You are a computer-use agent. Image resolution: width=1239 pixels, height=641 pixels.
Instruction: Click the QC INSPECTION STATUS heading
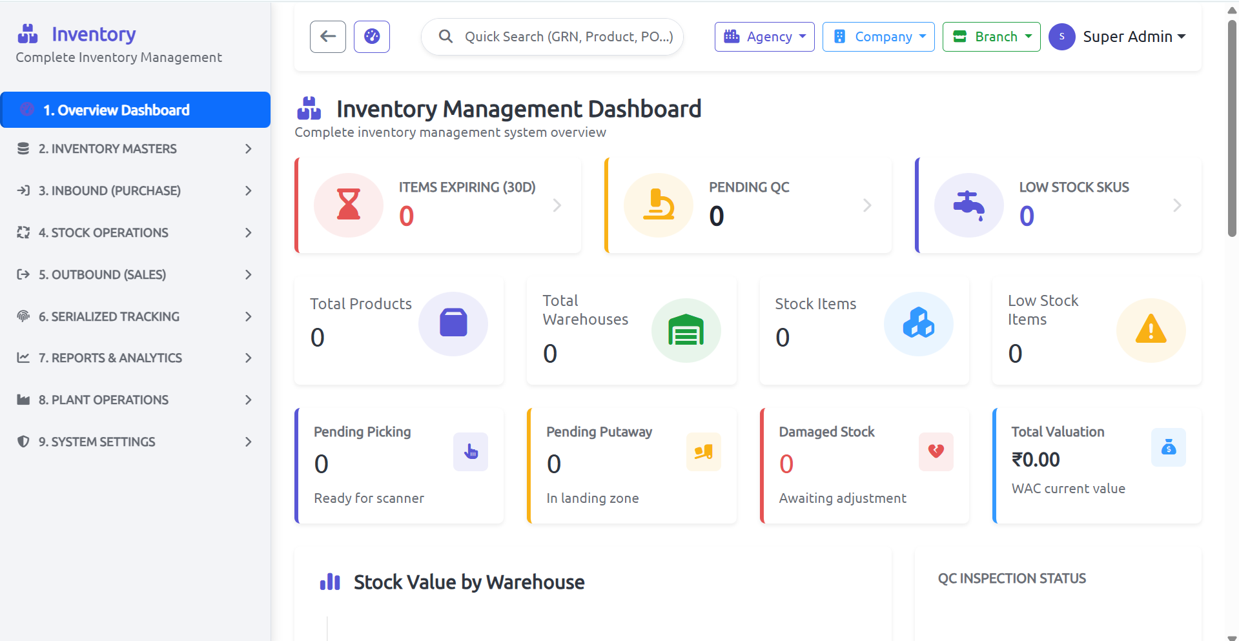(x=1012, y=578)
